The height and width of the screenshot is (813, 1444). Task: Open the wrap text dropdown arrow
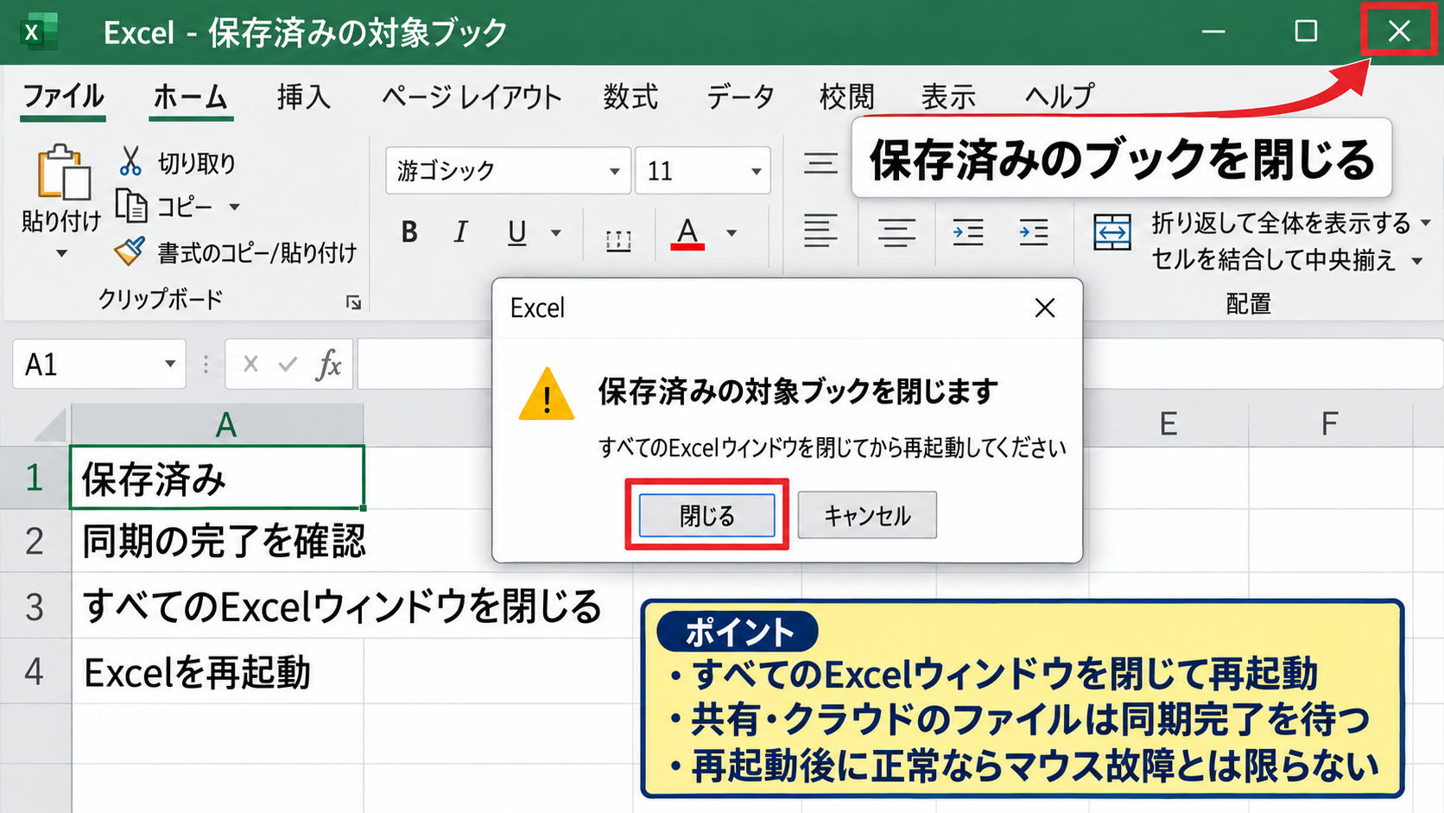(1425, 223)
